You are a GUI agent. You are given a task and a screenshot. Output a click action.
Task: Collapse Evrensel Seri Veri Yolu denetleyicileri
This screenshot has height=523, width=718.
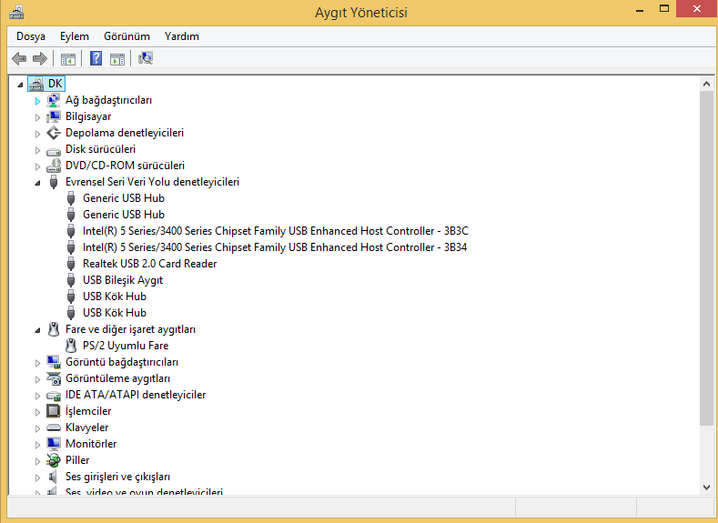point(37,183)
